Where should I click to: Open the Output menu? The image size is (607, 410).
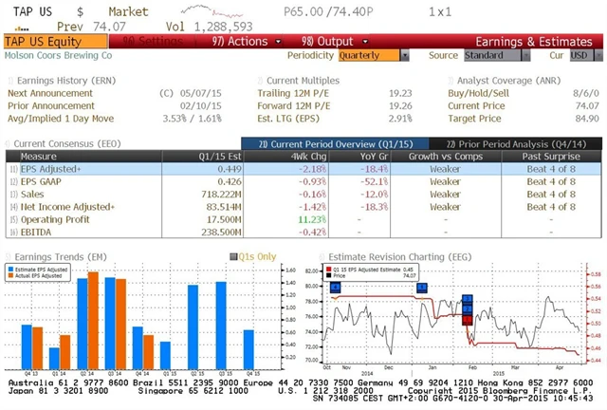pyautogui.click(x=326, y=42)
